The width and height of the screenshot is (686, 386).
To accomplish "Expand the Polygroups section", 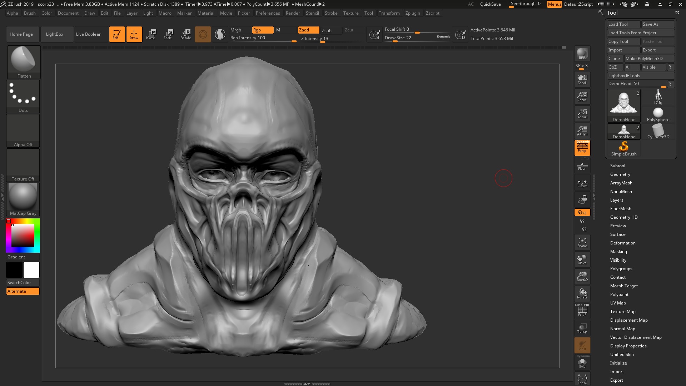I will point(621,269).
